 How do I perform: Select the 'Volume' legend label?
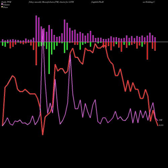coord(6,5)
